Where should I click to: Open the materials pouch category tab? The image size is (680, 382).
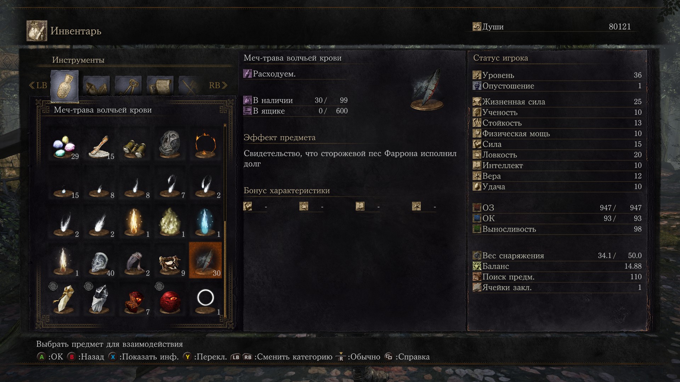click(x=96, y=86)
